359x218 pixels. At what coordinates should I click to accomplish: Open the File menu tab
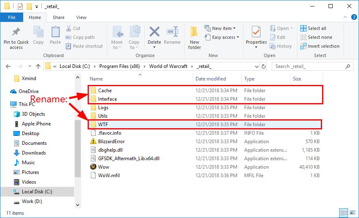12,17
